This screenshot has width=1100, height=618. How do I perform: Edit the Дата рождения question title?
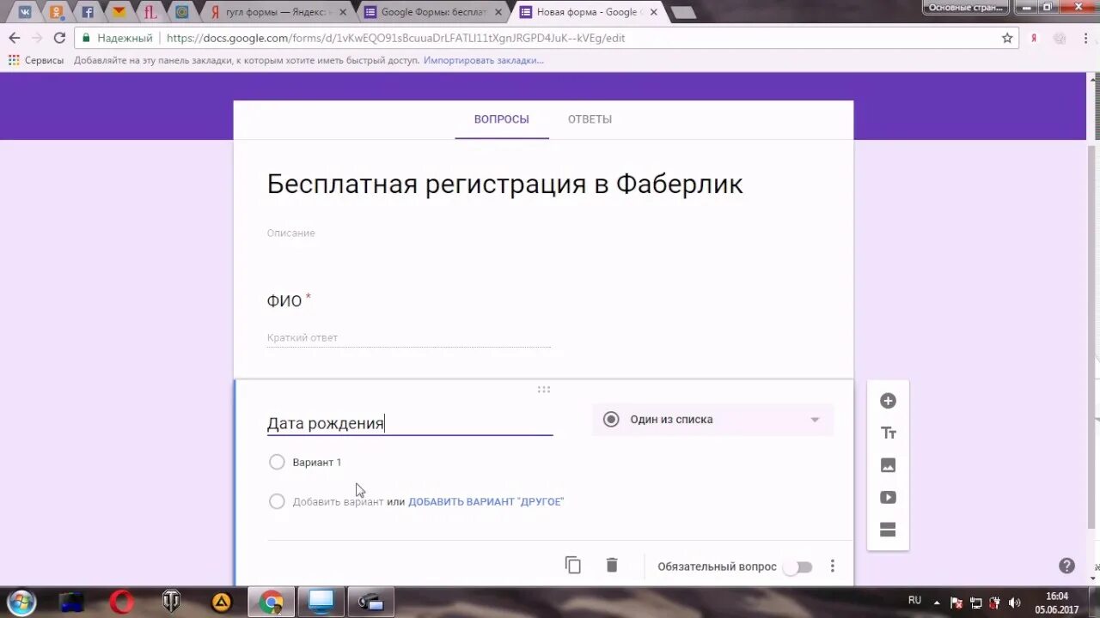(410, 423)
